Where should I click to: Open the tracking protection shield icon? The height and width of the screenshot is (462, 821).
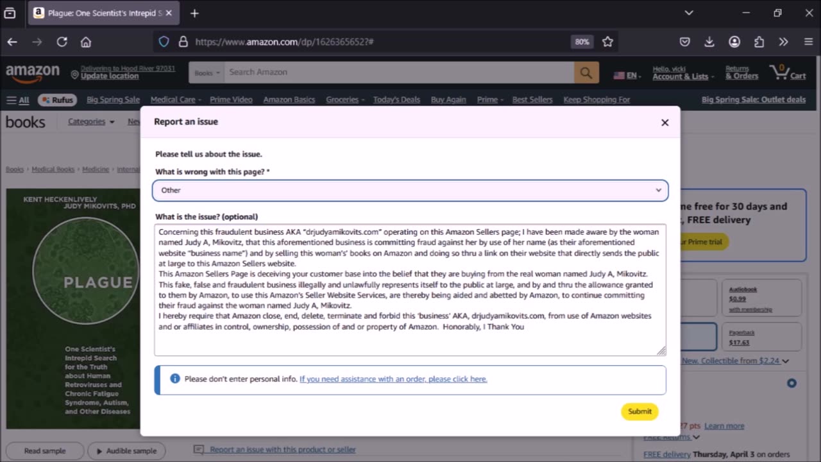(164, 42)
